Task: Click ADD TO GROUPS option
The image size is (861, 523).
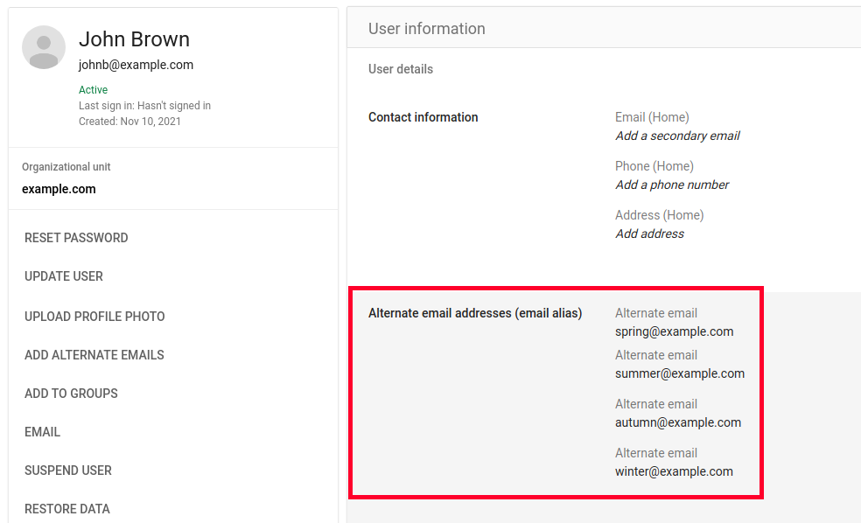Action: (x=71, y=394)
